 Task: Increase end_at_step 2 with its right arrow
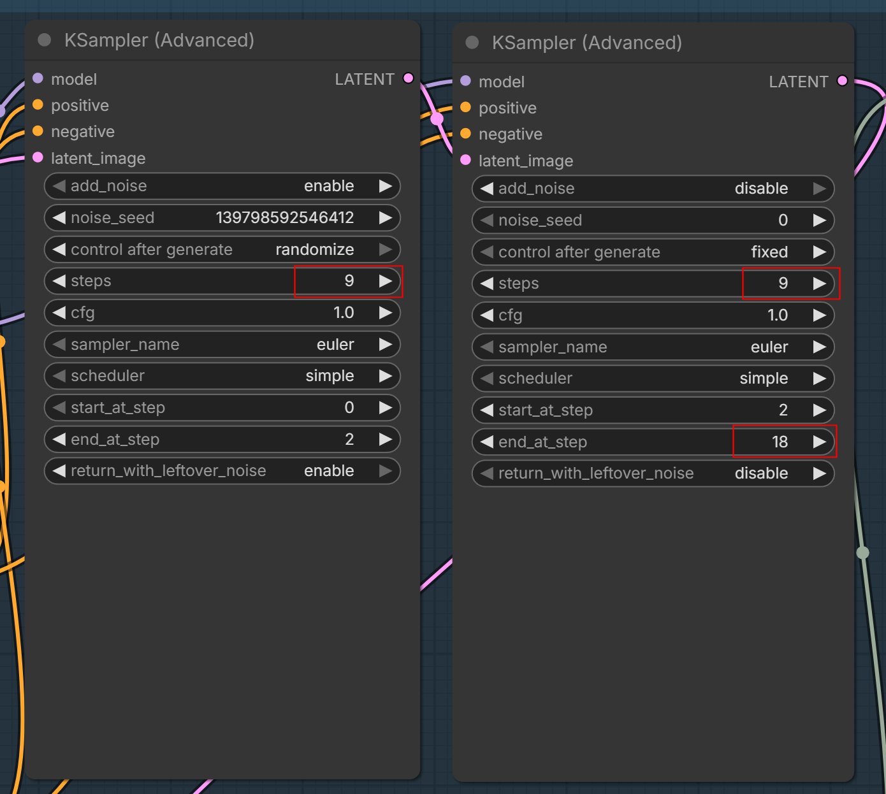(385, 440)
